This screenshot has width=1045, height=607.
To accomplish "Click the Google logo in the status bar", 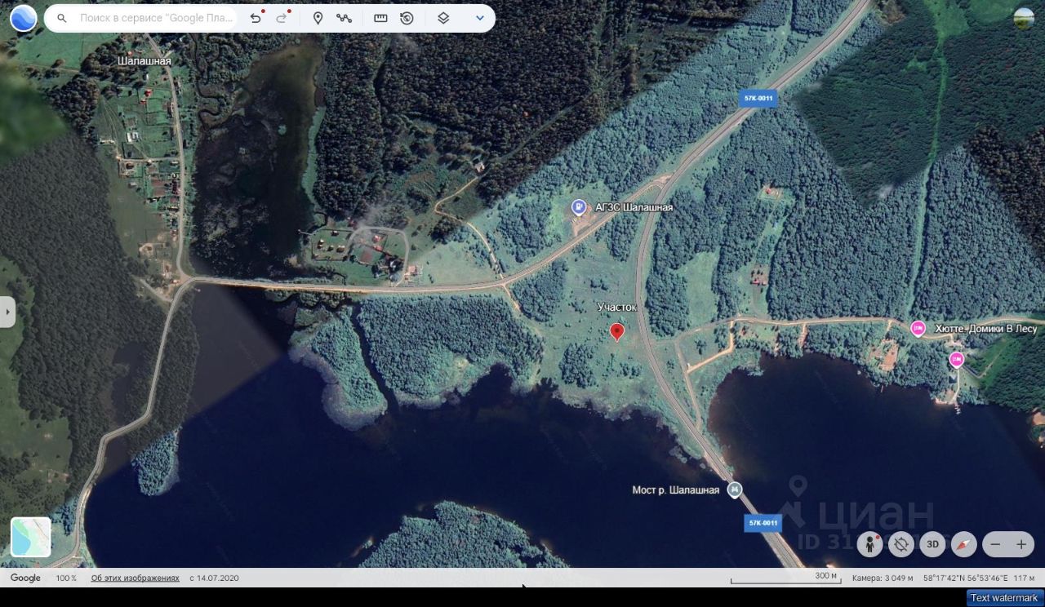I will (x=25, y=578).
